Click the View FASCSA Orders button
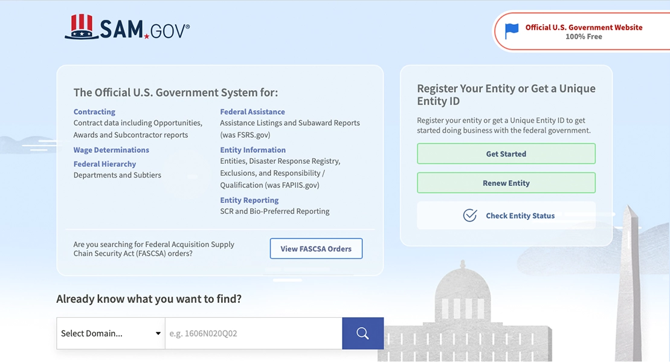670x362 pixels. click(x=316, y=249)
